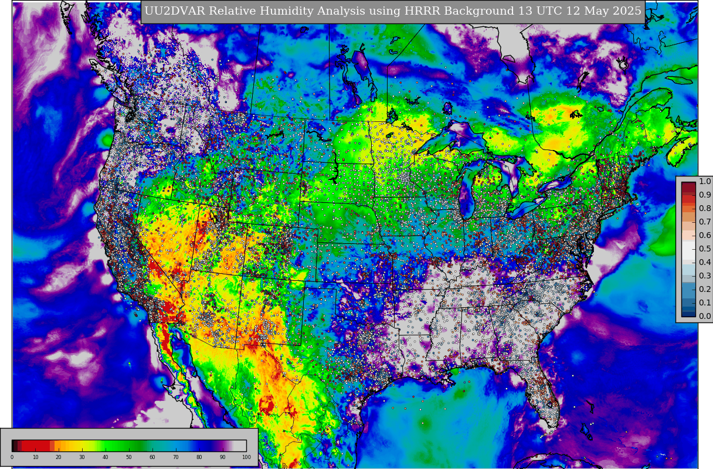Pick the 30 label on humidity scale
713x469 pixels.
(x=82, y=457)
